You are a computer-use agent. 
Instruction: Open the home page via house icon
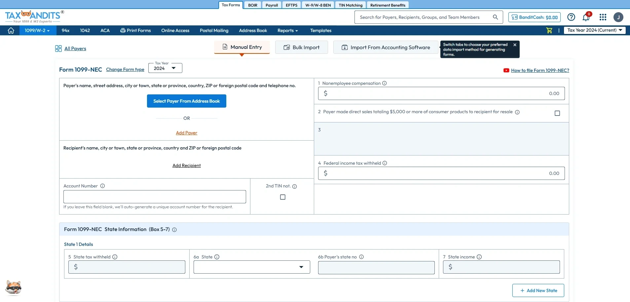point(11,30)
